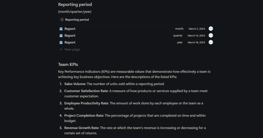Click the laptop icon of the month Report

pyautogui.click(x=61, y=29)
